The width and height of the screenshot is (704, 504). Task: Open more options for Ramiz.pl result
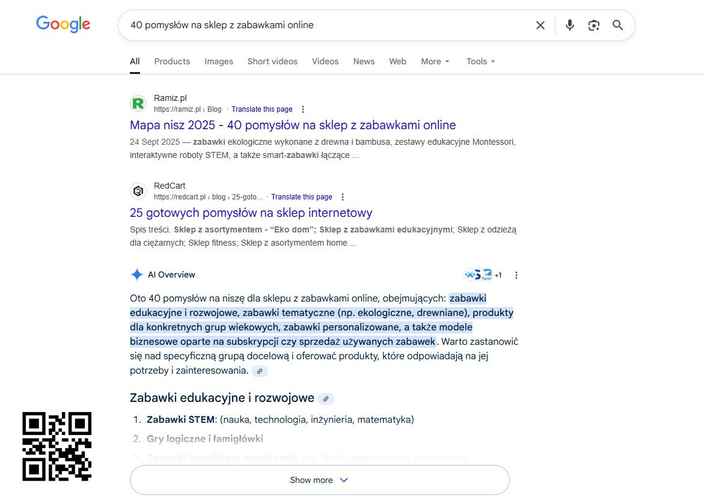[x=303, y=109]
